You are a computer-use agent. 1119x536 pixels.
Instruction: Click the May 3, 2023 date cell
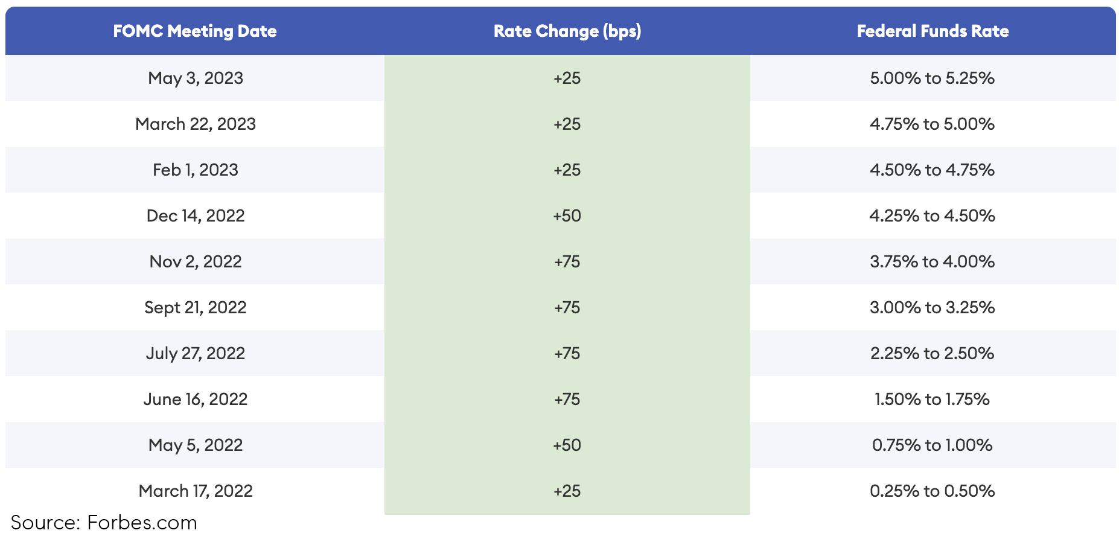[x=196, y=78]
